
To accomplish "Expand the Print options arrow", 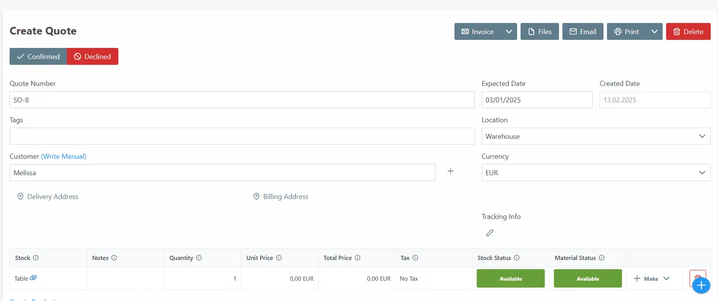I will click(654, 31).
